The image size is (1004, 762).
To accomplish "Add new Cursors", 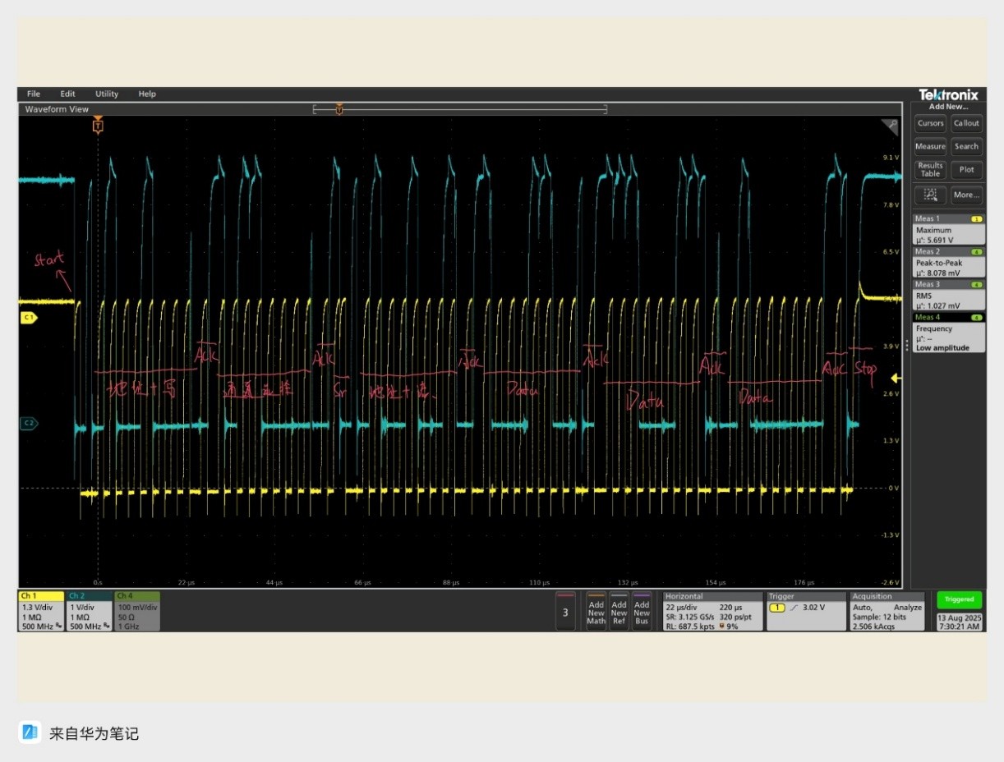I will (931, 123).
